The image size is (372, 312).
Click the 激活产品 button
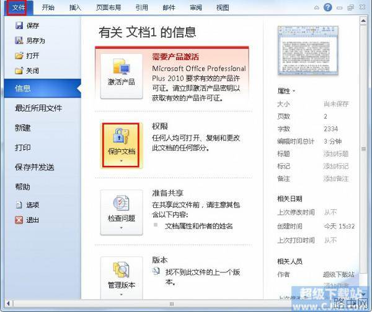click(122, 76)
